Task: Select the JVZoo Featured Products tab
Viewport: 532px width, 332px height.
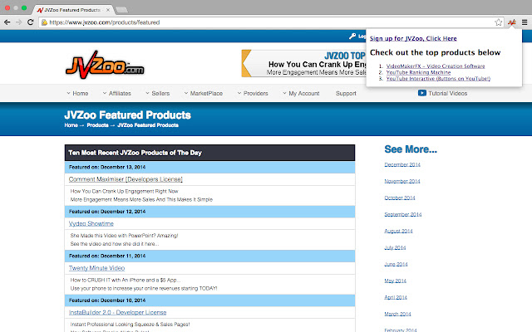Action: 72,10
